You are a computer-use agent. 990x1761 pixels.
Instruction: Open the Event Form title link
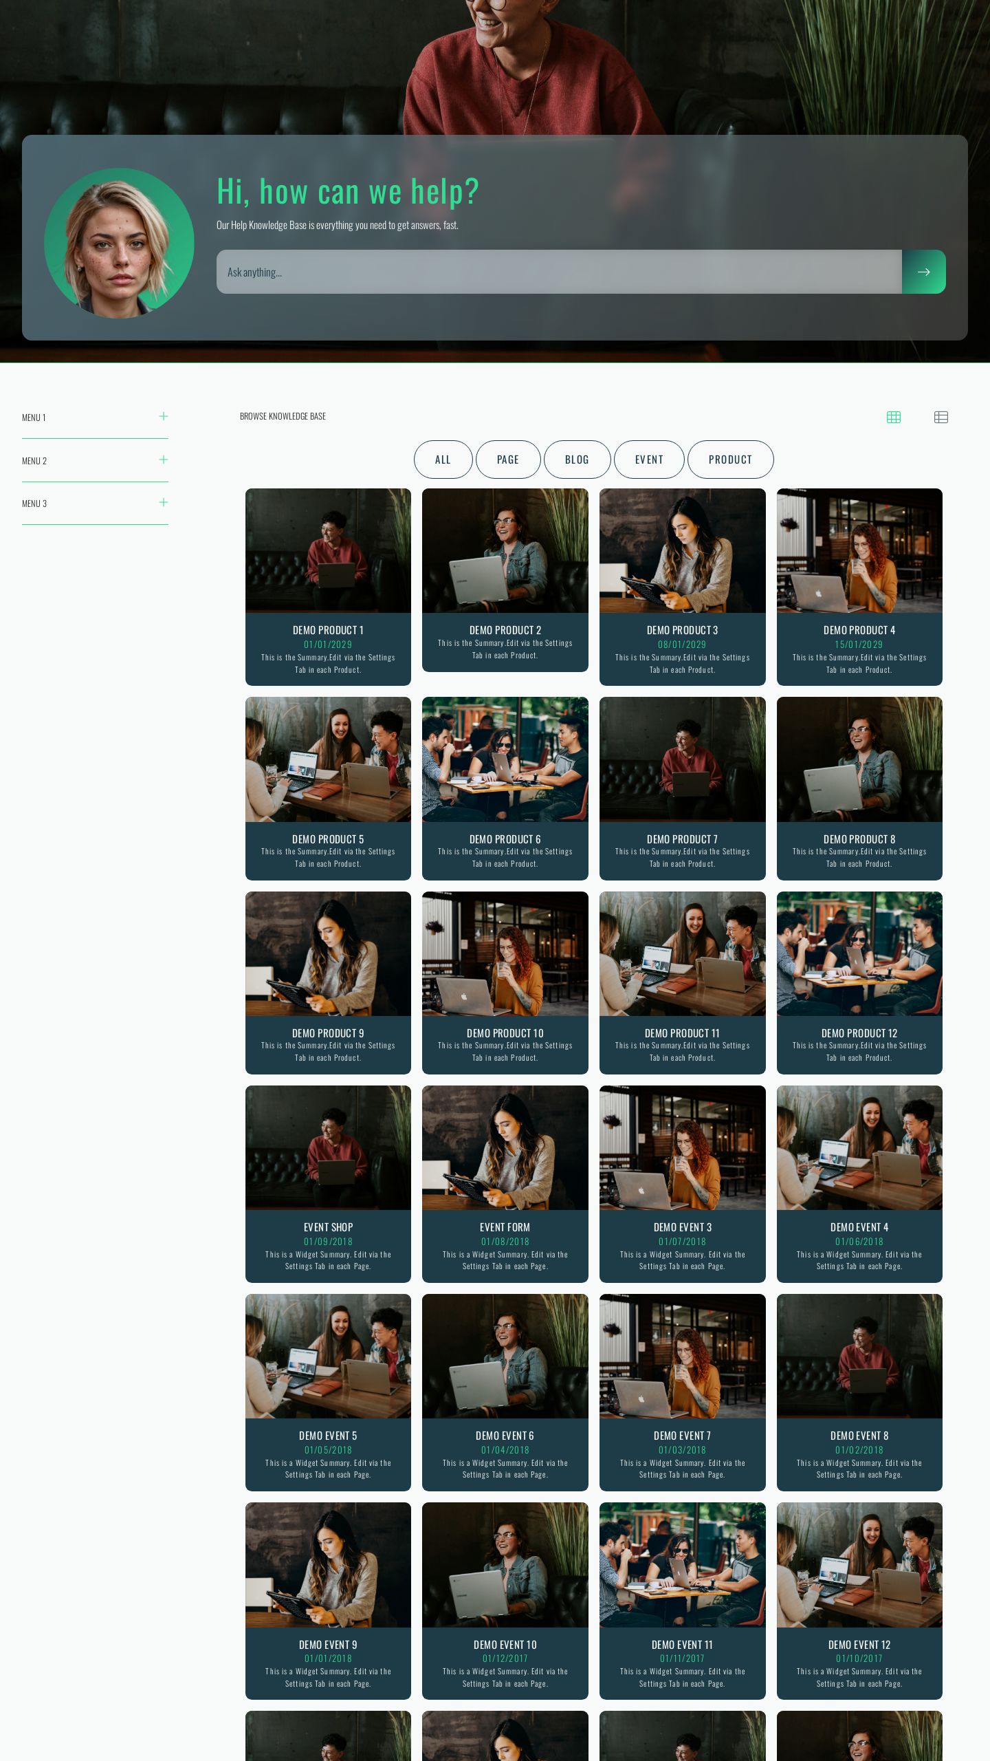[x=505, y=1227]
